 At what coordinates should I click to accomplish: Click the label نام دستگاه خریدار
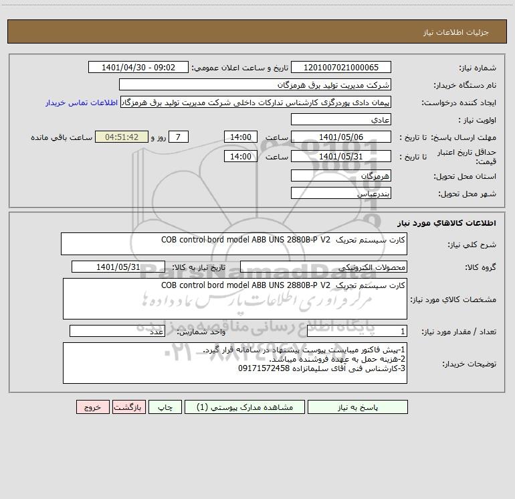pyautogui.click(x=465, y=86)
